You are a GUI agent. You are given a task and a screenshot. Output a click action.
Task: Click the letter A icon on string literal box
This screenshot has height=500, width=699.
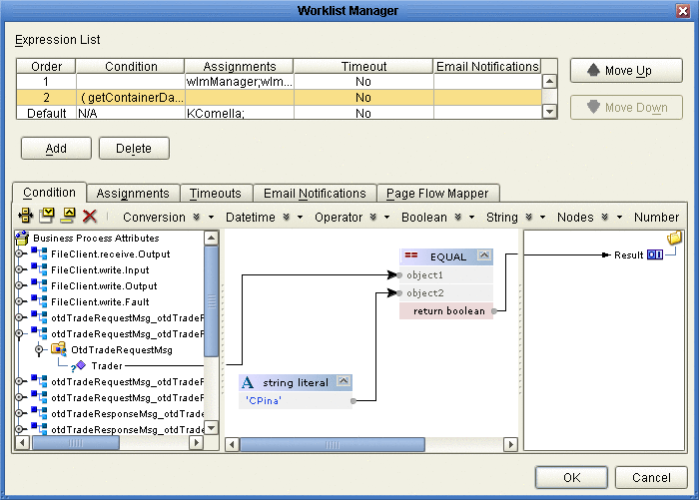coord(248,382)
